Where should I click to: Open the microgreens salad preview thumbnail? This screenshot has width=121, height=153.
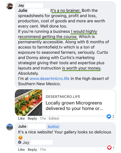[29, 103]
